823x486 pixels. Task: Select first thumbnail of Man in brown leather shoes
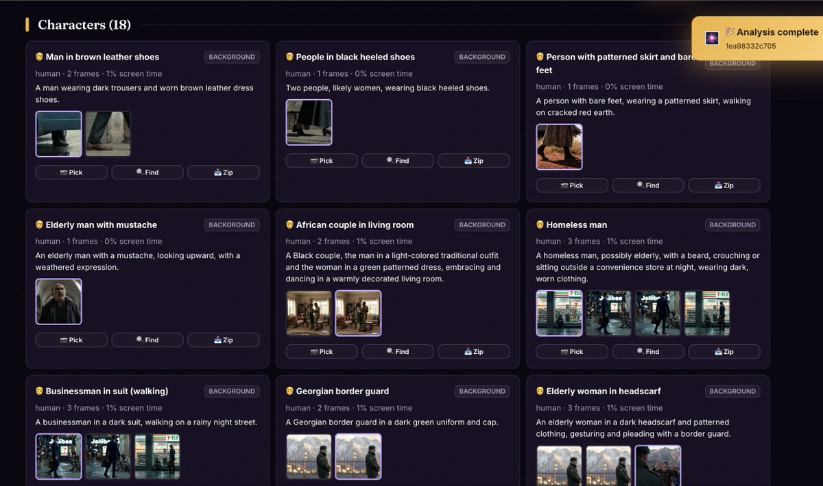pyautogui.click(x=59, y=134)
